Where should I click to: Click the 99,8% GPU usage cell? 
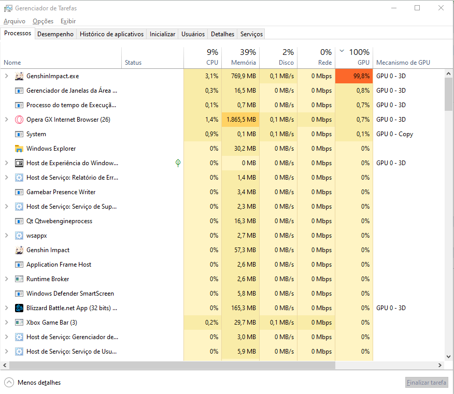coord(354,76)
